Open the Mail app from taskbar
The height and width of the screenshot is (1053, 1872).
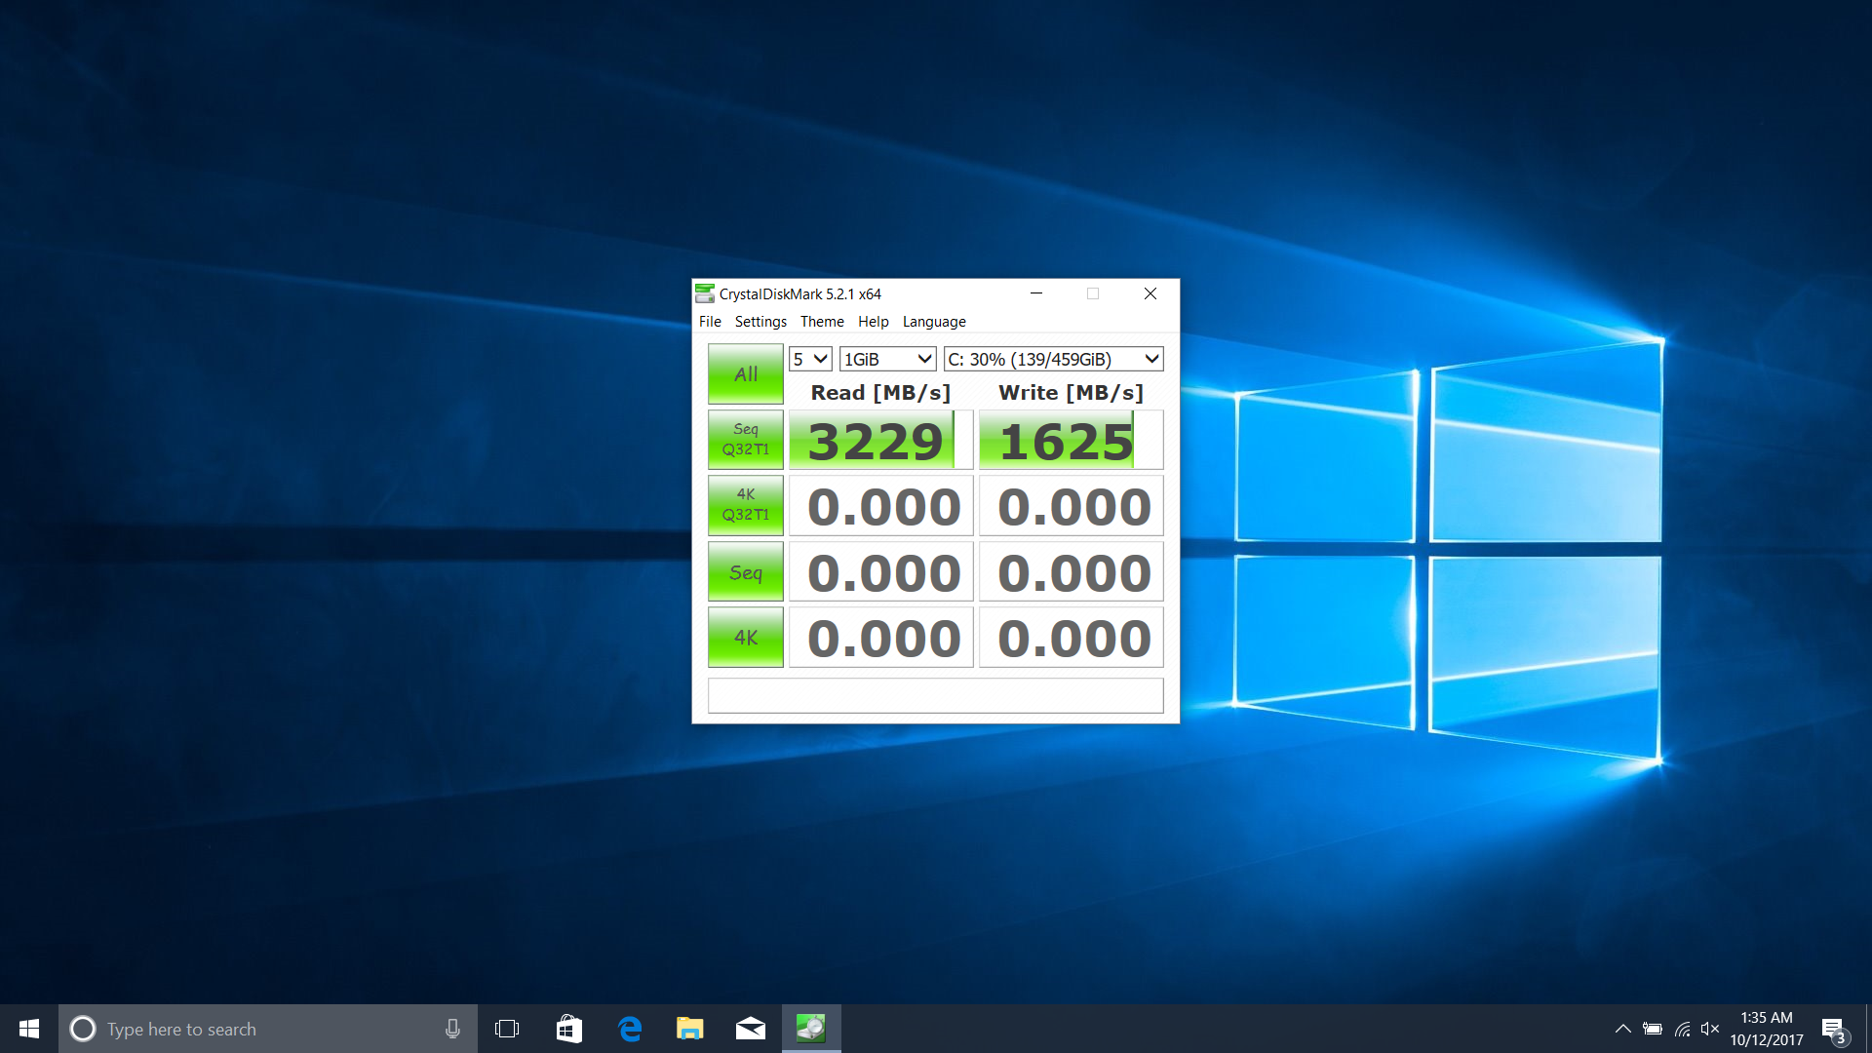click(x=751, y=1029)
